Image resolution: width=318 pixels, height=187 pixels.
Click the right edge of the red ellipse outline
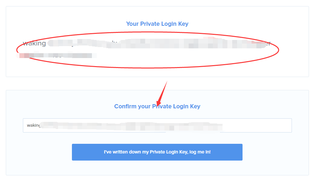(279, 49)
